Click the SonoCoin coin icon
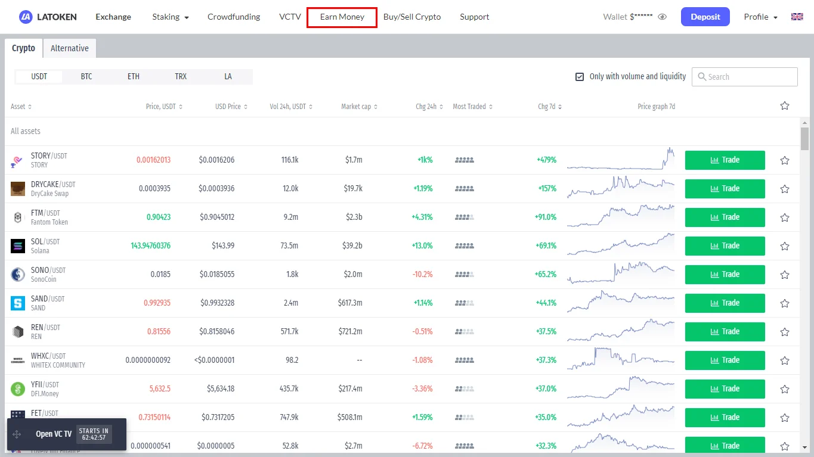Screen dimensions: 814x457 [18, 275]
